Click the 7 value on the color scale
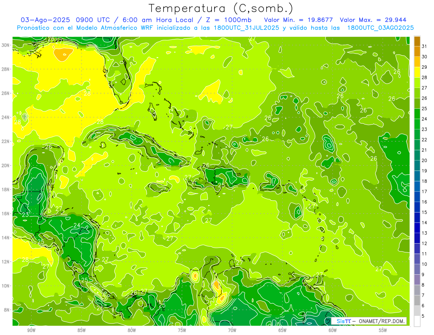Viewport: 434px width, 335px height. click(x=423, y=295)
